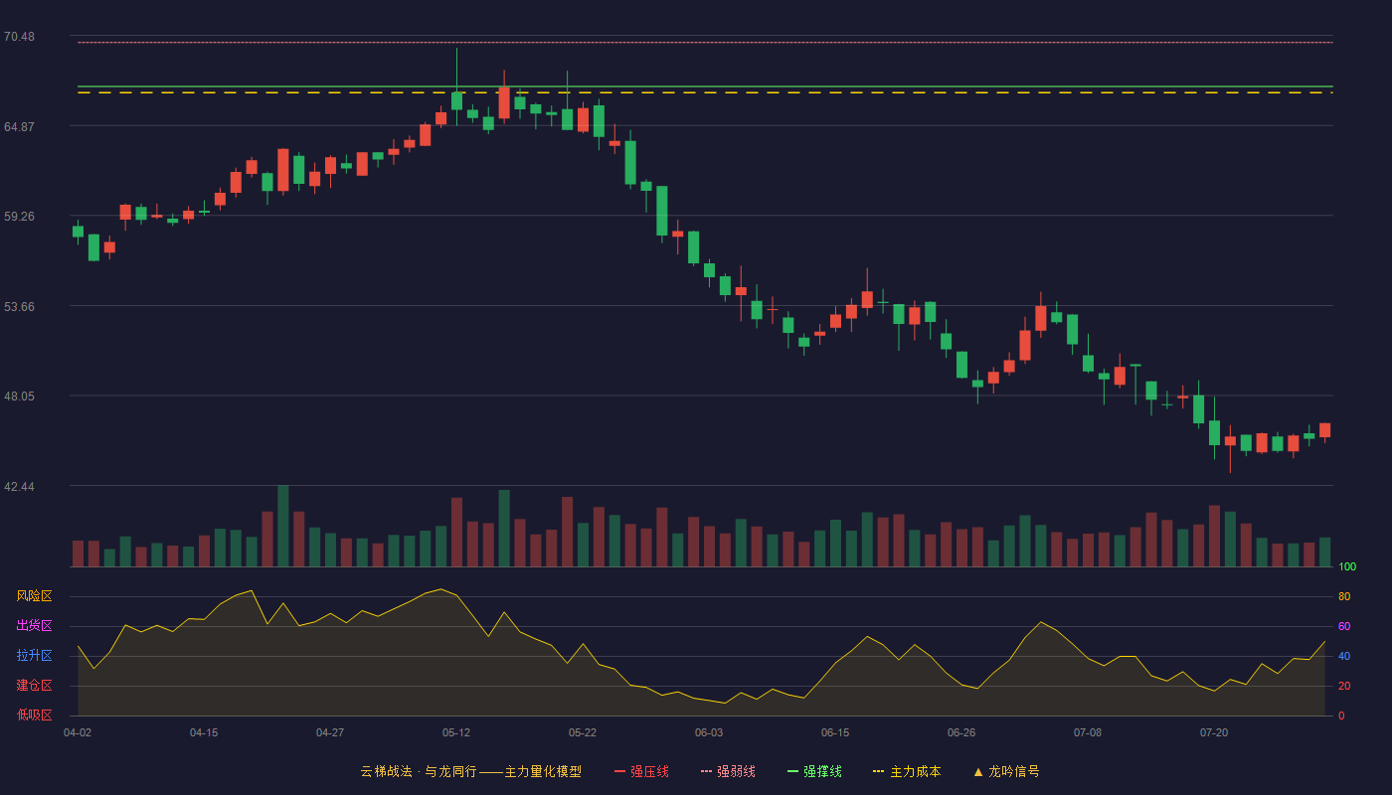Click the 06-26 date label
The image size is (1392, 795).
click(x=961, y=732)
